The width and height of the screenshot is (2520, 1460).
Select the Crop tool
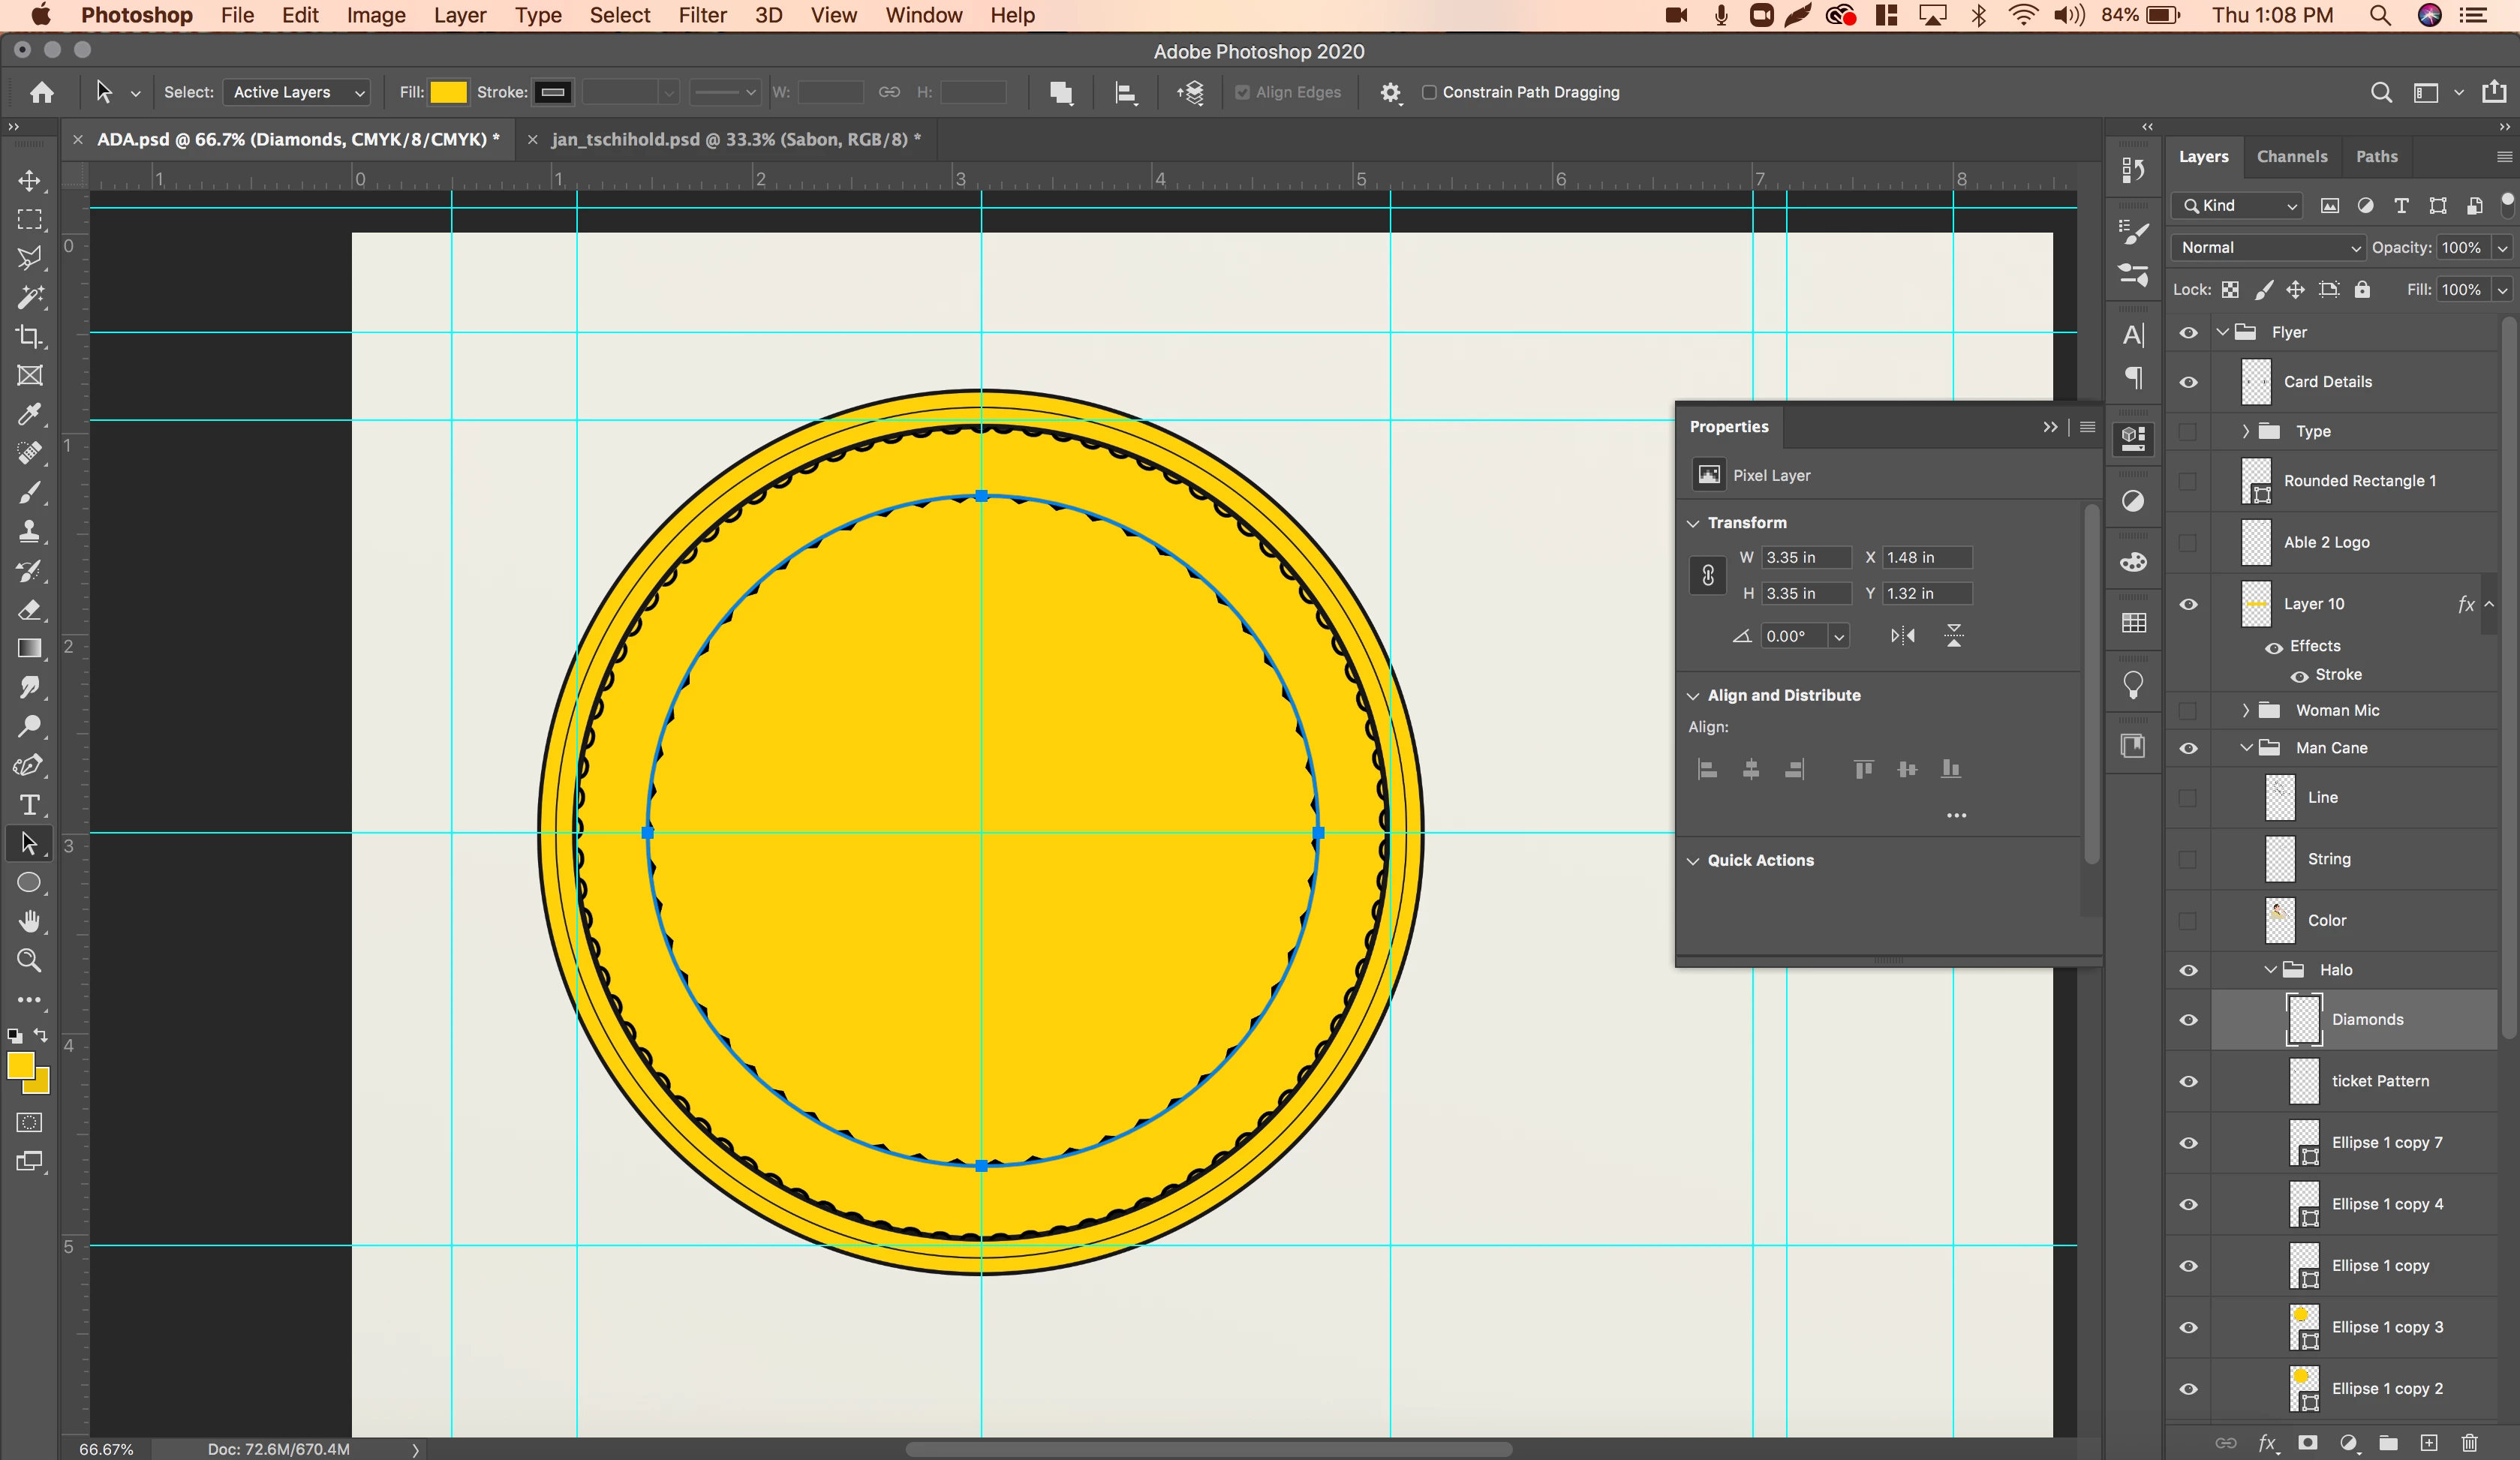pyautogui.click(x=29, y=337)
